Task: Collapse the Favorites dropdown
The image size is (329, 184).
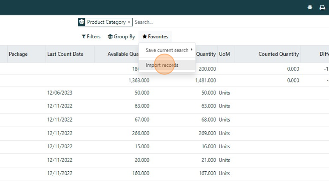Action: point(155,37)
